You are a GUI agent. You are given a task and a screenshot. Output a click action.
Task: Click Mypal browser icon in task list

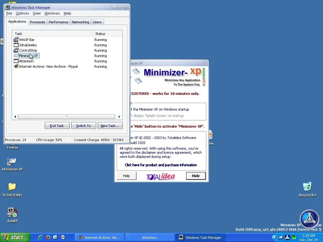[x=16, y=66]
